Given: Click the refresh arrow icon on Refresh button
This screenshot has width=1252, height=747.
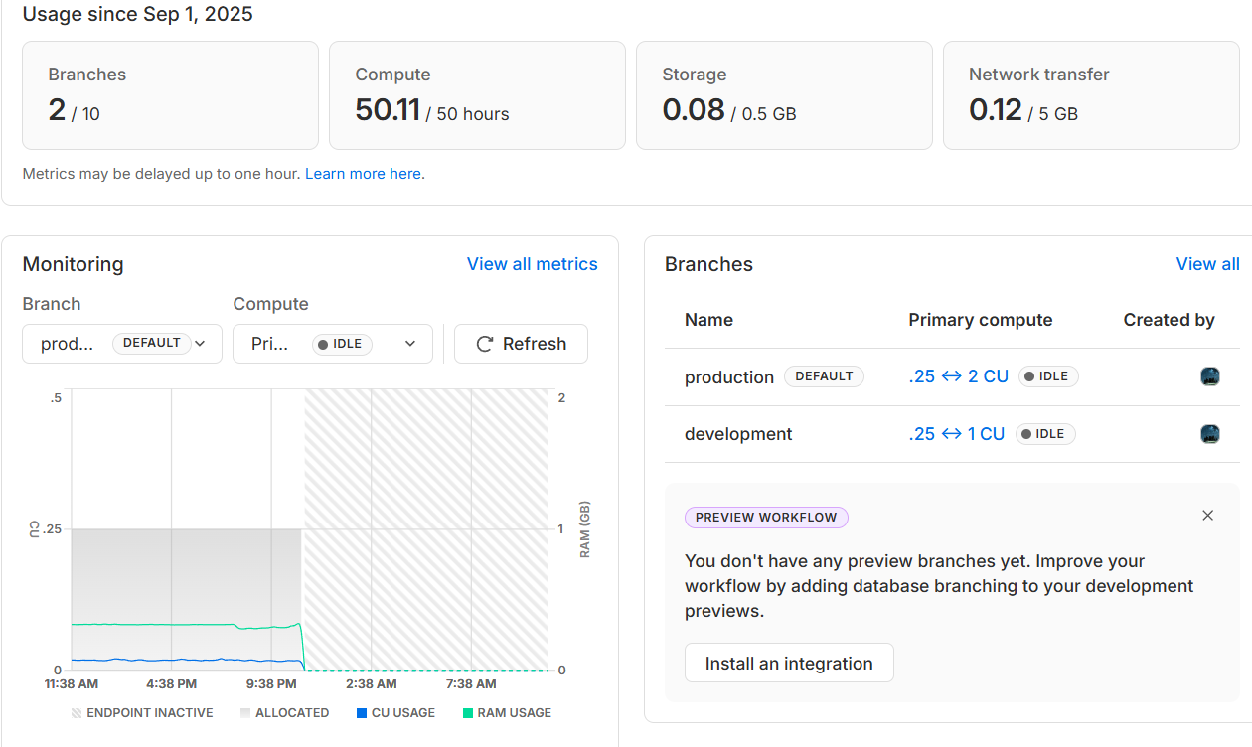Looking at the screenshot, I should (x=485, y=344).
